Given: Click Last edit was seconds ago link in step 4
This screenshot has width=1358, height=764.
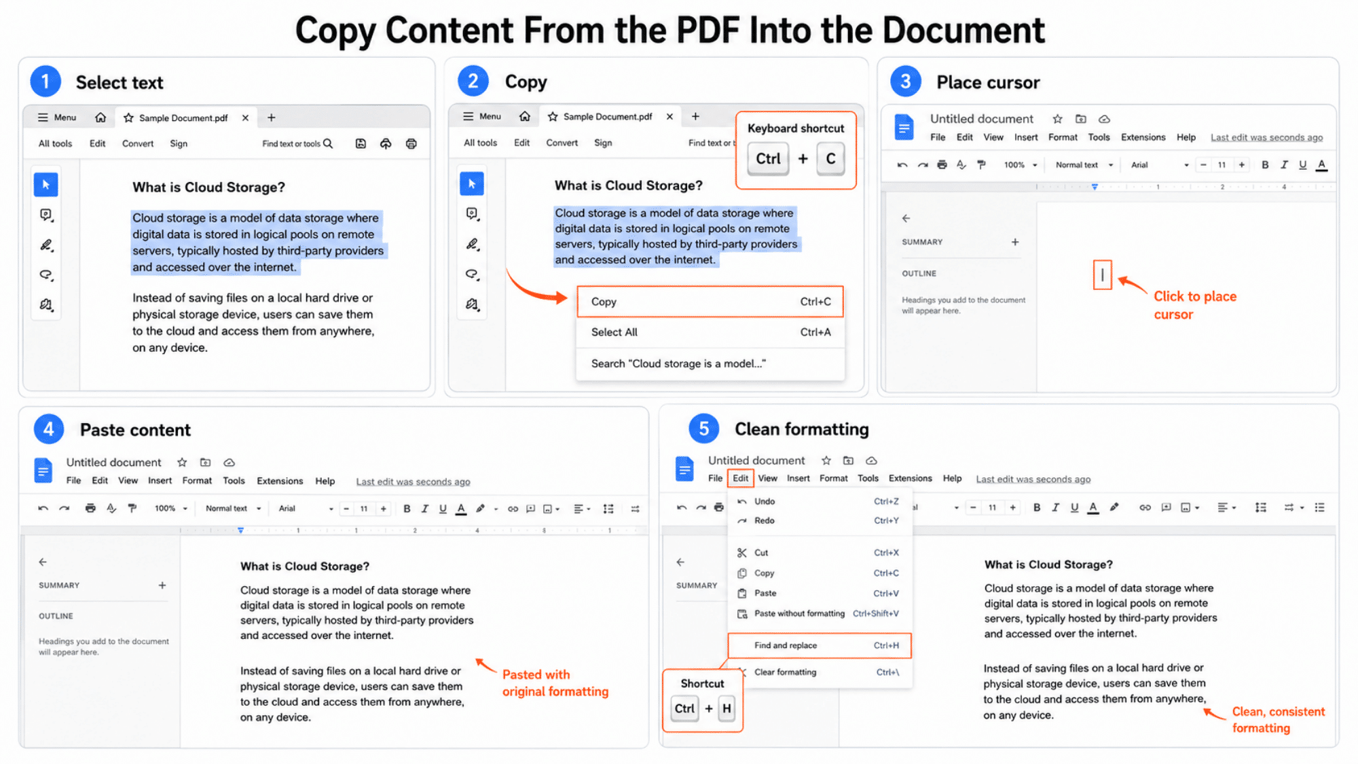Looking at the screenshot, I should click(413, 481).
